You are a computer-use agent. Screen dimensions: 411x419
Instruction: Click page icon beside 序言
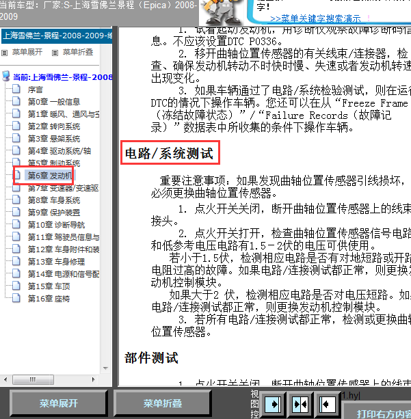18,90
